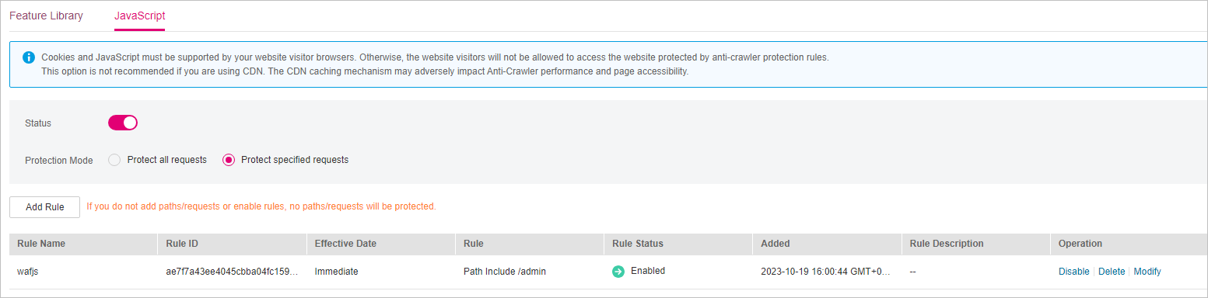Click the Add Rule button

click(x=45, y=207)
